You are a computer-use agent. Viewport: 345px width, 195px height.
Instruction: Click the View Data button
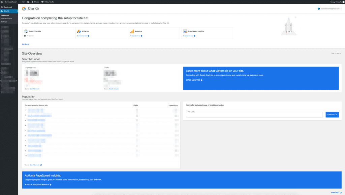[x=332, y=115]
